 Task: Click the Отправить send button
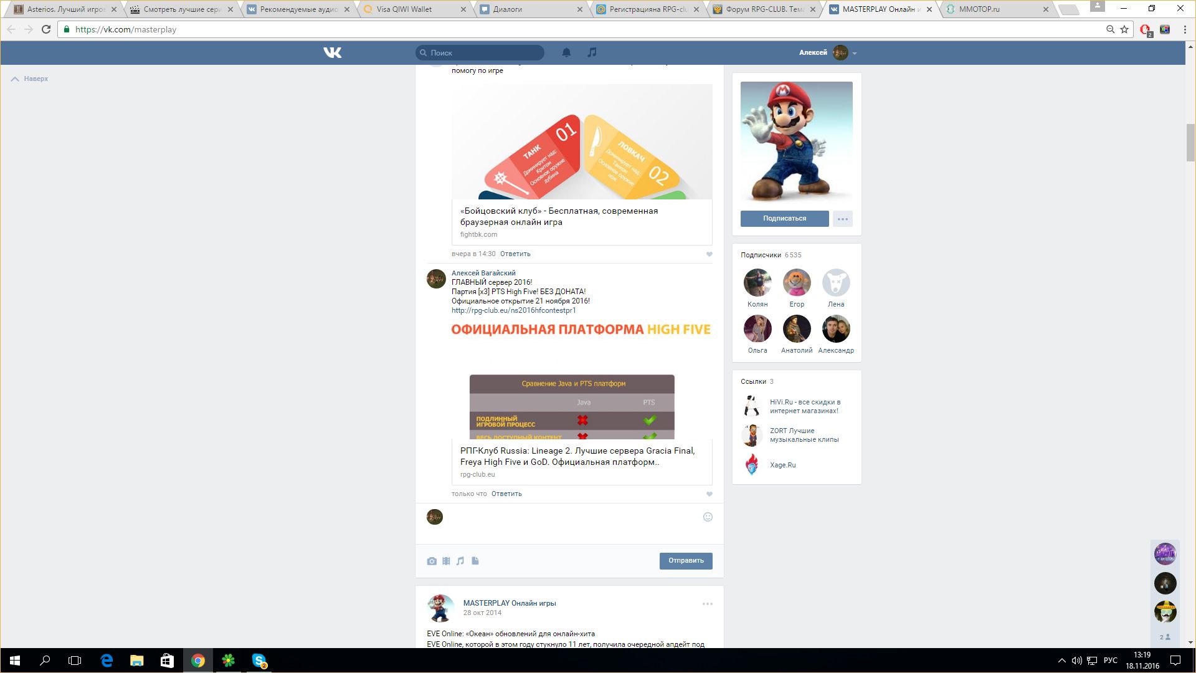point(686,561)
